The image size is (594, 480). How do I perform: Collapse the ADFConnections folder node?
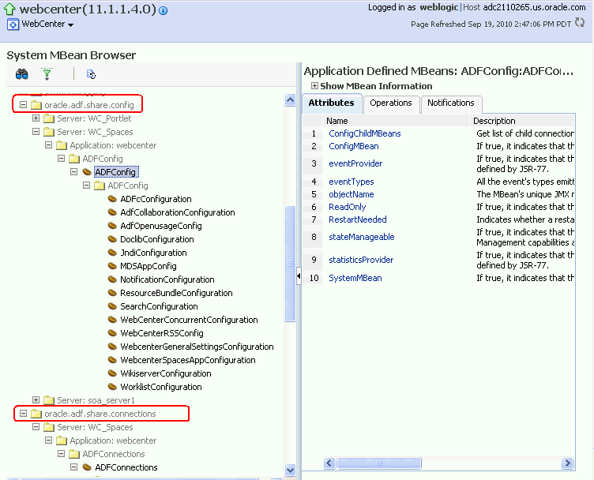coord(61,453)
